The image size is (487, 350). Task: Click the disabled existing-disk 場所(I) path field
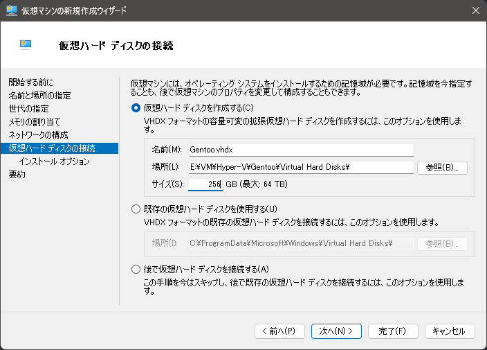tap(301, 243)
